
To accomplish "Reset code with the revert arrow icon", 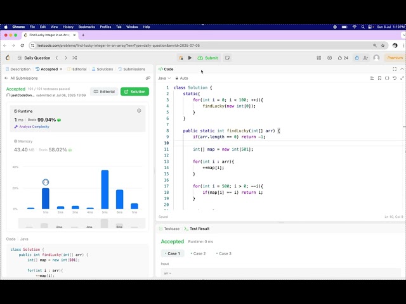I will [395, 78].
